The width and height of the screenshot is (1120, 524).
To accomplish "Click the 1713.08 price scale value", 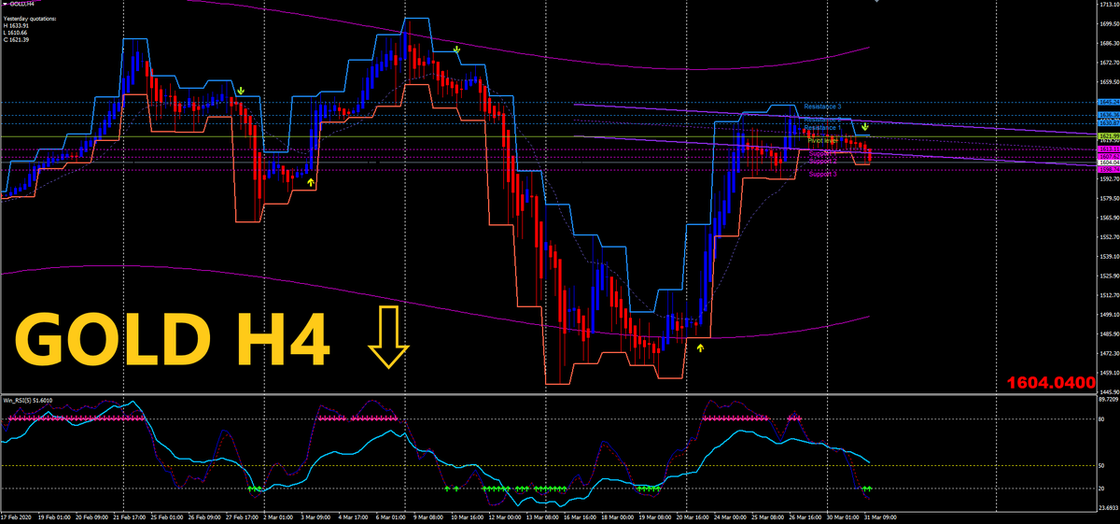I will click(1110, 5).
